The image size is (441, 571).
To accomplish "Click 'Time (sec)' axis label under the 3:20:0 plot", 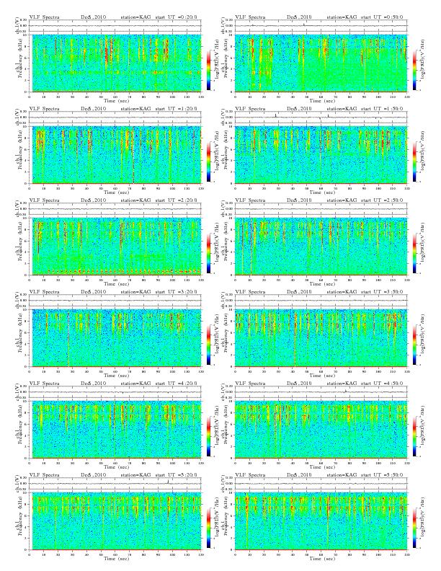I will [x=117, y=375].
